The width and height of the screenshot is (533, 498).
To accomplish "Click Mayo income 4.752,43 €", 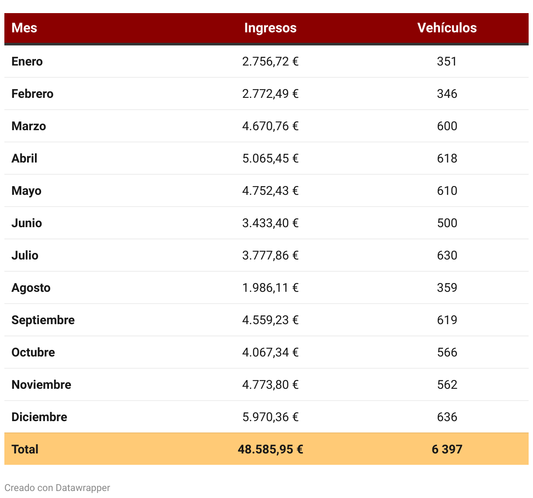I will click(x=270, y=191).
